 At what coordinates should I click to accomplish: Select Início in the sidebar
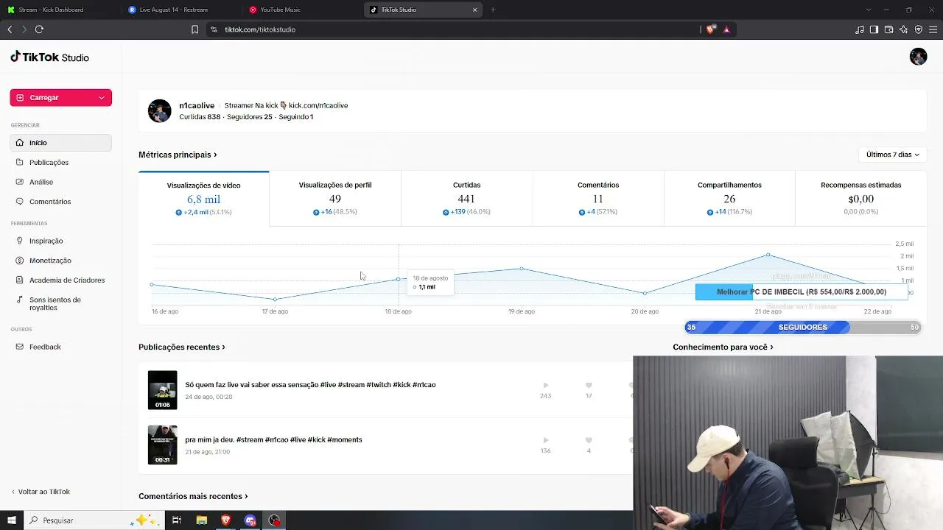[x=60, y=143]
